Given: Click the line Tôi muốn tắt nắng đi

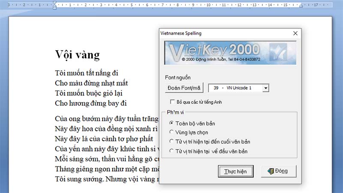Looking at the screenshot, I should [87, 73].
